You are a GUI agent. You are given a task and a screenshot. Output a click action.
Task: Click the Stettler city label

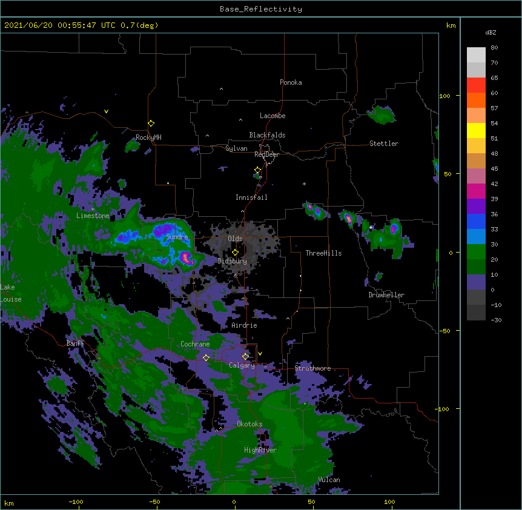[x=384, y=144]
